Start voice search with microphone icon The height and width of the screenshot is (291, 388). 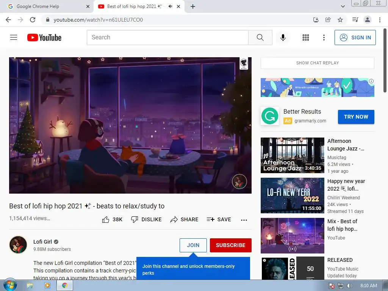click(x=283, y=38)
